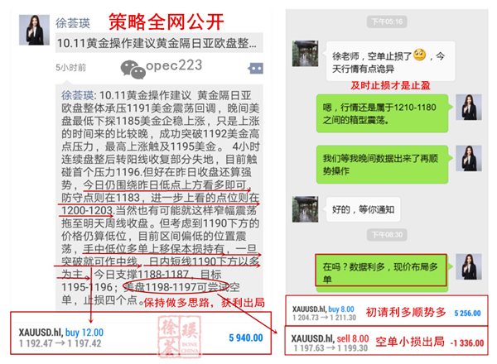Tap teacher avatar next to 箱型震荡 message

(x=469, y=108)
